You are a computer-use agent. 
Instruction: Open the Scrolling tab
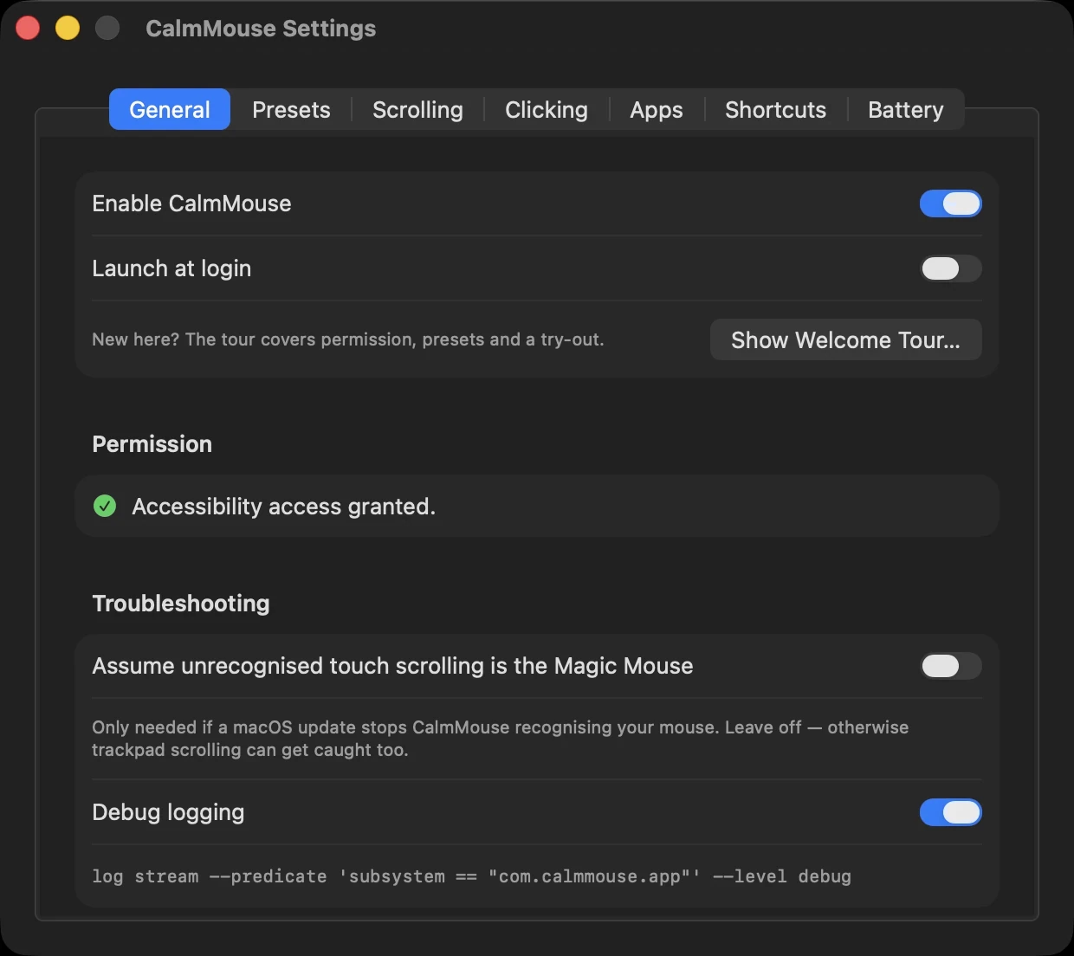point(417,109)
